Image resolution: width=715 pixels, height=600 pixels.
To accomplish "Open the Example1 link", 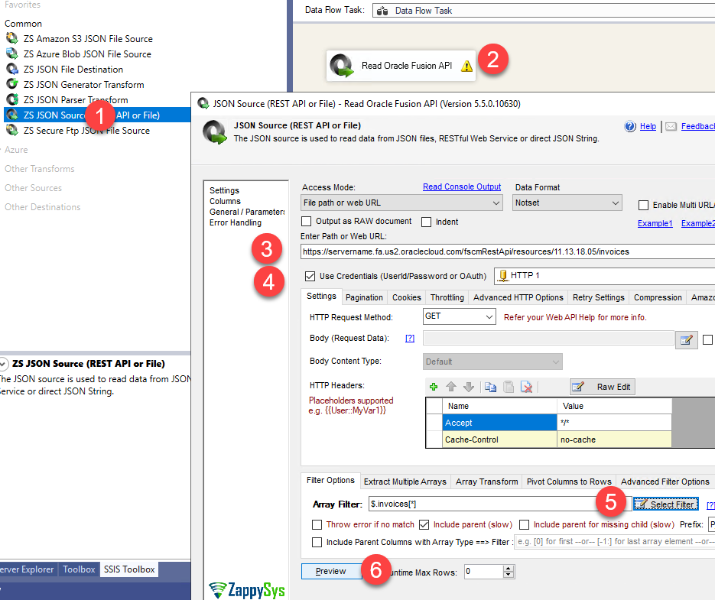I will click(x=655, y=223).
